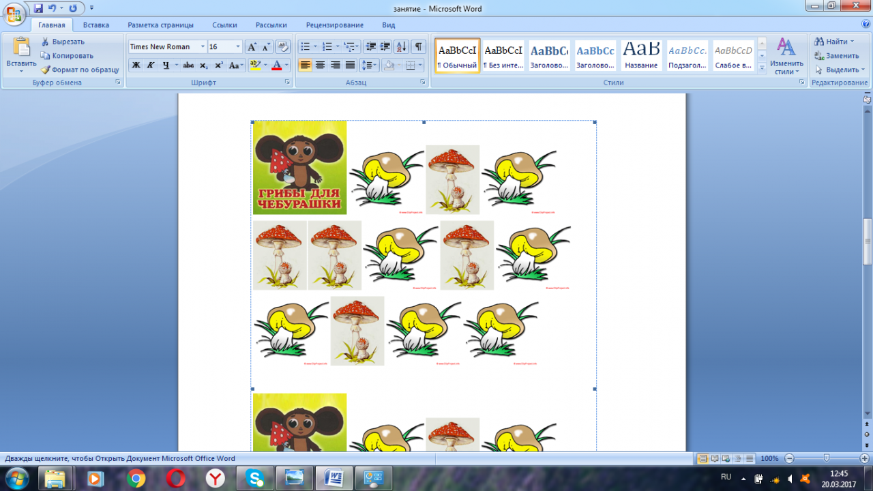
Task: Click the Copy (Копировать) button
Action: [x=66, y=55]
